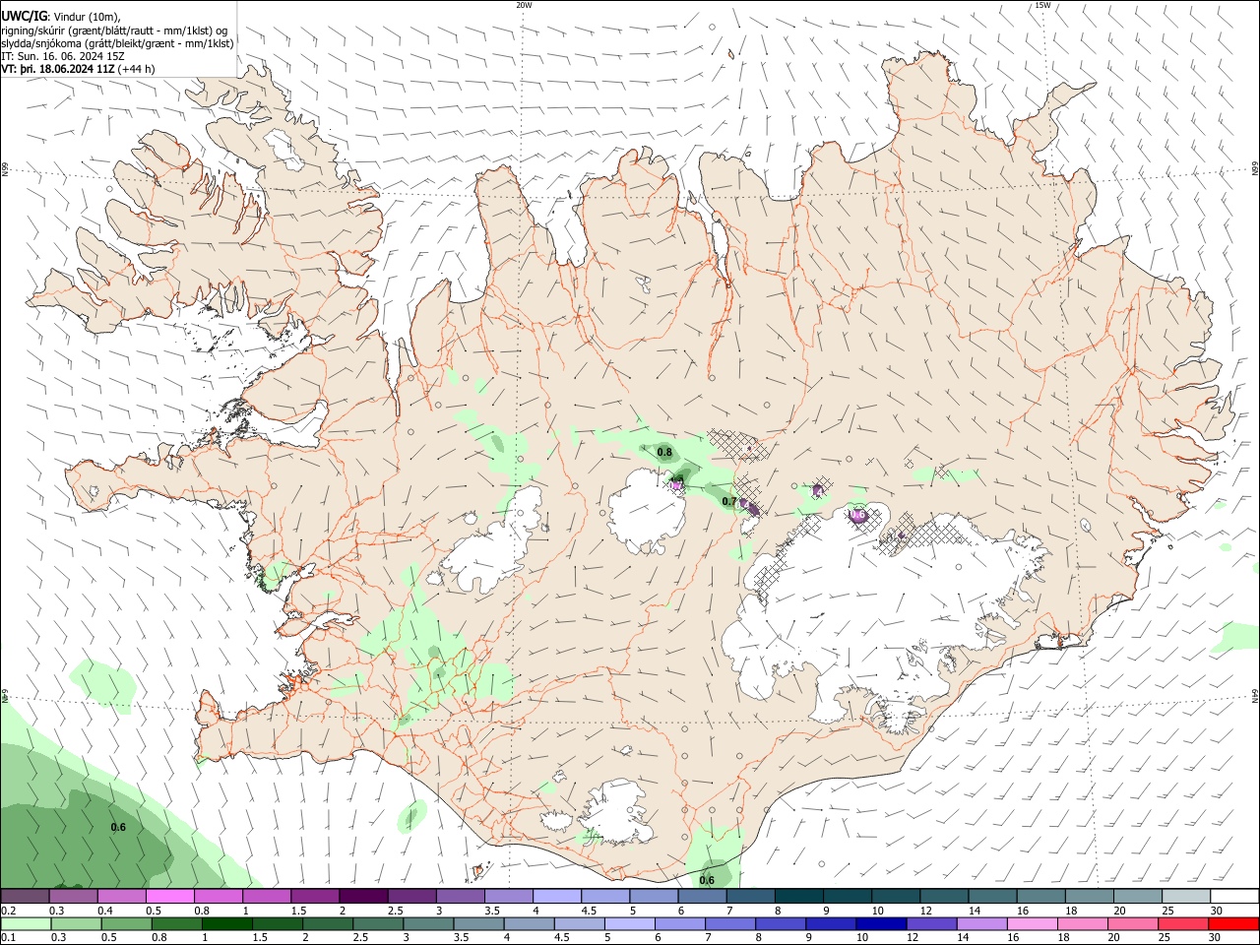
Task: Select the 14 swatch in the upper legend row
Action: pos(992,896)
